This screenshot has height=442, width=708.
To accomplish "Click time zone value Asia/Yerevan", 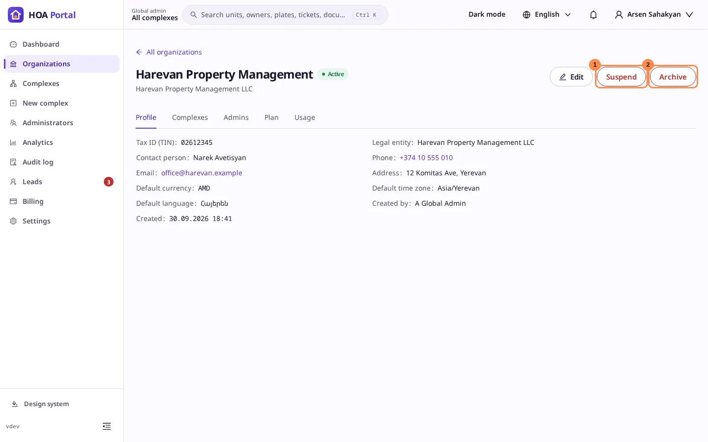I will (x=459, y=188).
